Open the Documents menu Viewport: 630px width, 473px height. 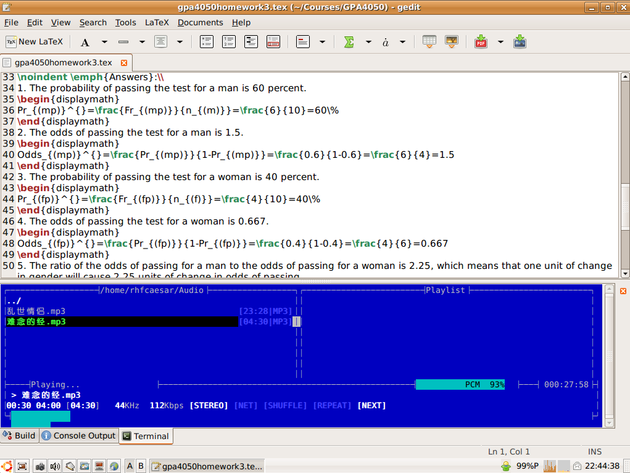pyautogui.click(x=200, y=22)
